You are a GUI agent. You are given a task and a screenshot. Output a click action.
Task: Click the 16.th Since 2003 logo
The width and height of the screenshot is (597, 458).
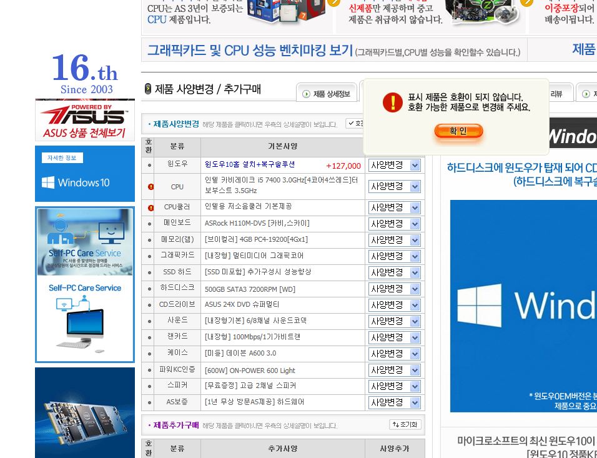point(86,74)
